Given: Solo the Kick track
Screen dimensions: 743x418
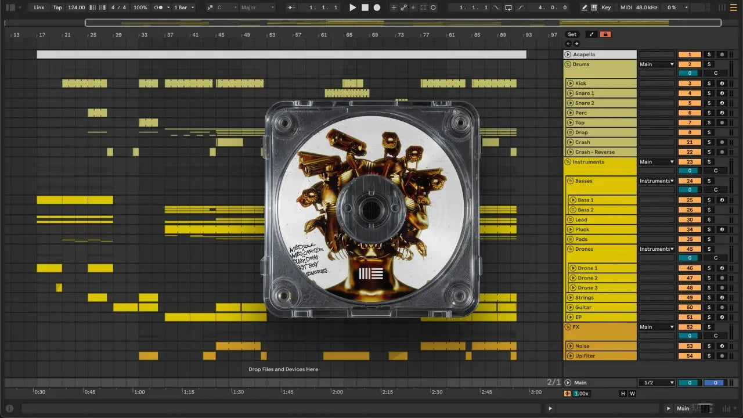Looking at the screenshot, I should [708, 84].
